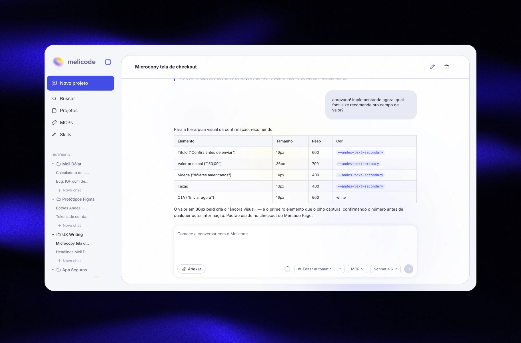The height and width of the screenshot is (343, 521).
Task: Click the user message bubble
Action: (371, 105)
